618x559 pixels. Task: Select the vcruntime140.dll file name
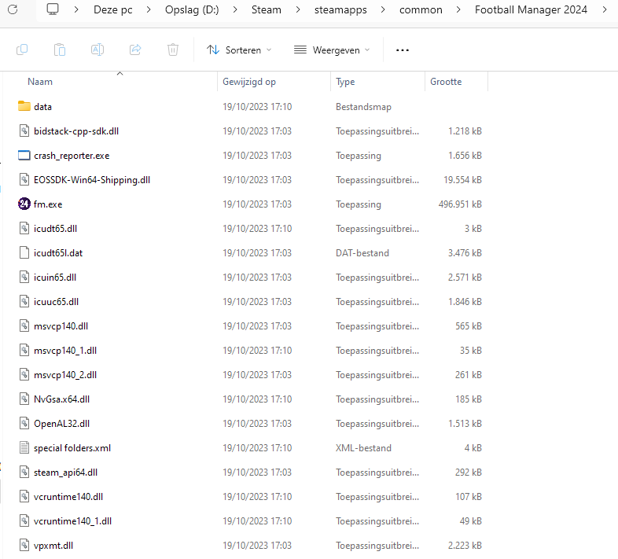pyautogui.click(x=68, y=497)
